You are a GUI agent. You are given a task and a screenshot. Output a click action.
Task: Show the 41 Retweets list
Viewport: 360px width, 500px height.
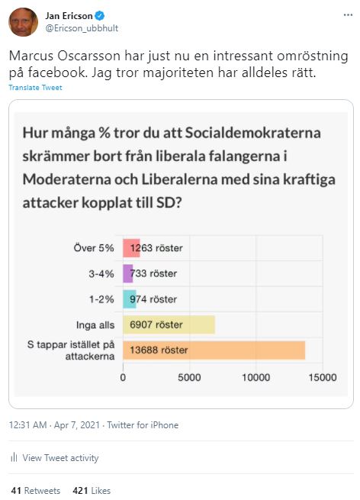coord(35,490)
